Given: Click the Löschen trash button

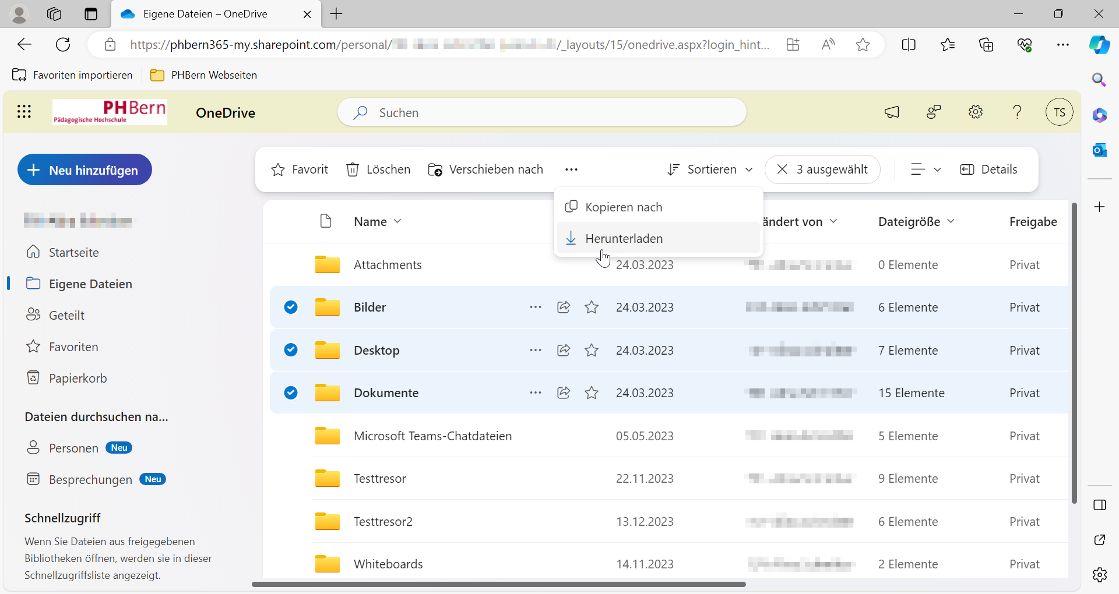Looking at the screenshot, I should point(378,169).
